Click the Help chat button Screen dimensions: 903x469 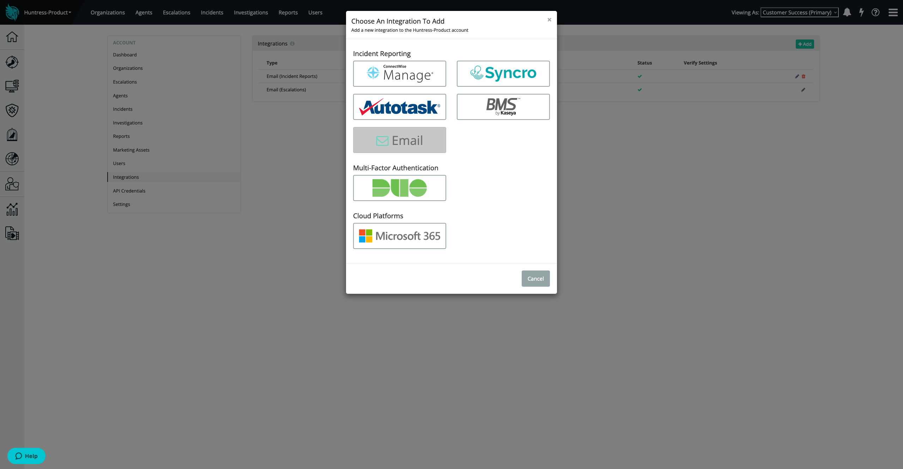point(26,456)
